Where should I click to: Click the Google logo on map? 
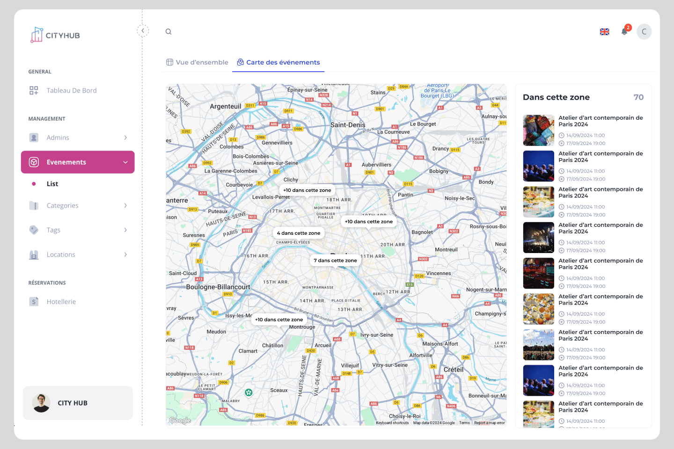click(180, 420)
